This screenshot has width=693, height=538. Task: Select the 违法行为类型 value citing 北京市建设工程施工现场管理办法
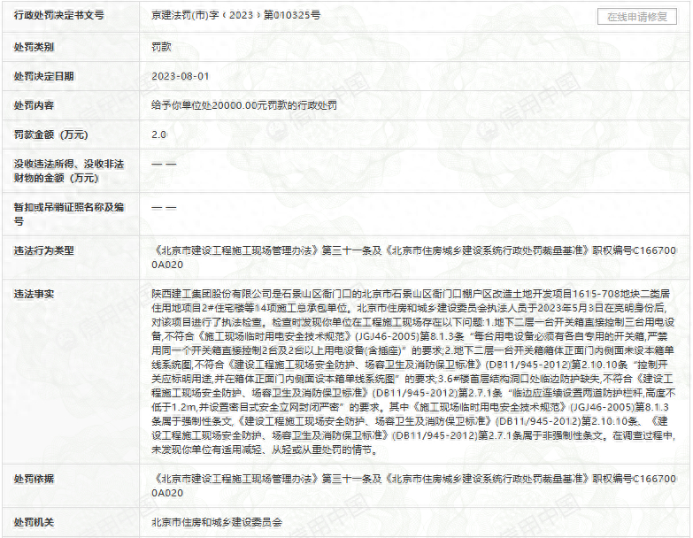click(x=413, y=257)
